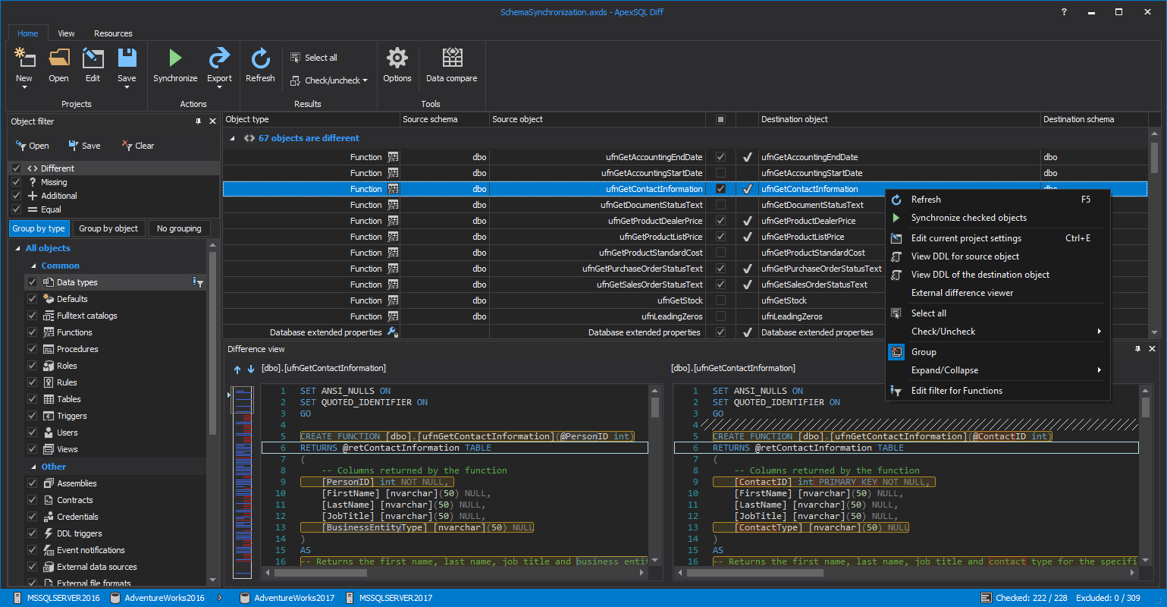This screenshot has width=1167, height=607.
Task: Launch Data compare tool icon
Action: click(452, 58)
